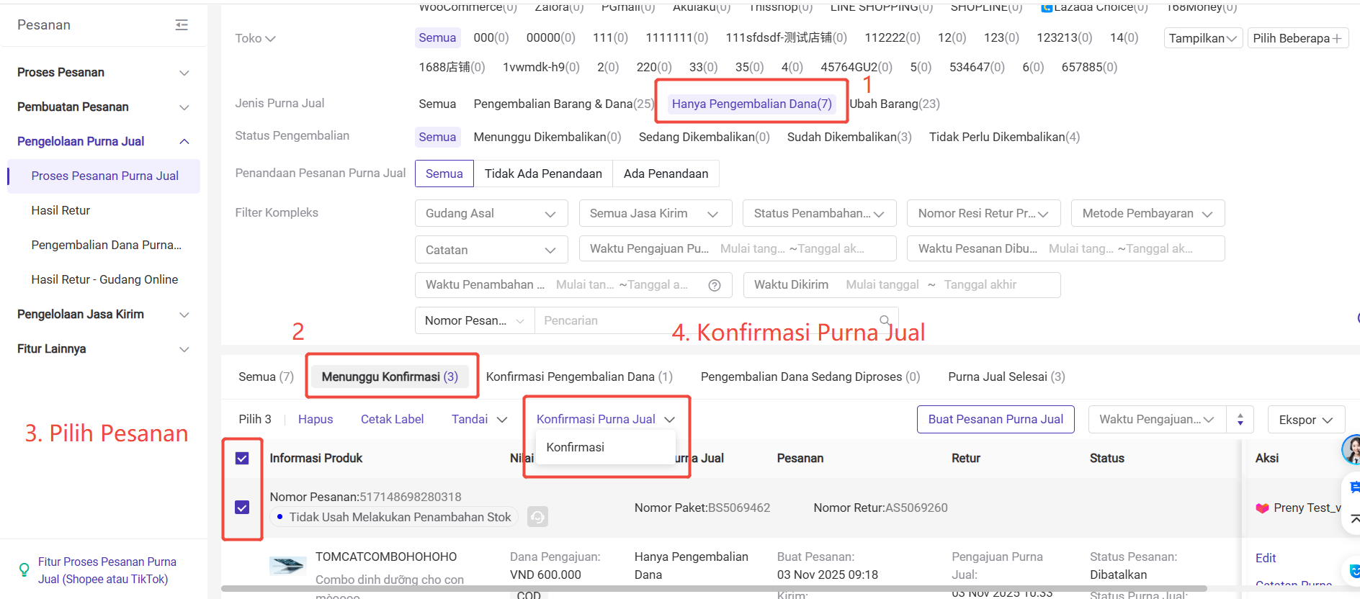Click the Cetak Label link
Screen dimensions: 1360x599
tap(392, 420)
